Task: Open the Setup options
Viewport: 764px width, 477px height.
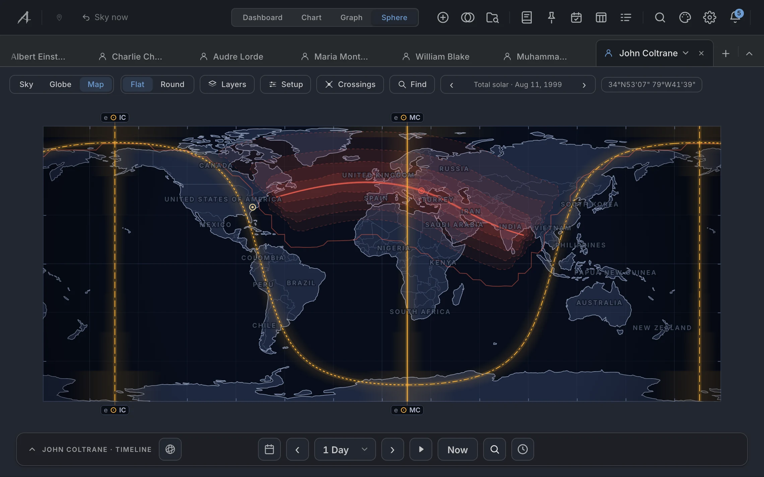Action: (285, 84)
